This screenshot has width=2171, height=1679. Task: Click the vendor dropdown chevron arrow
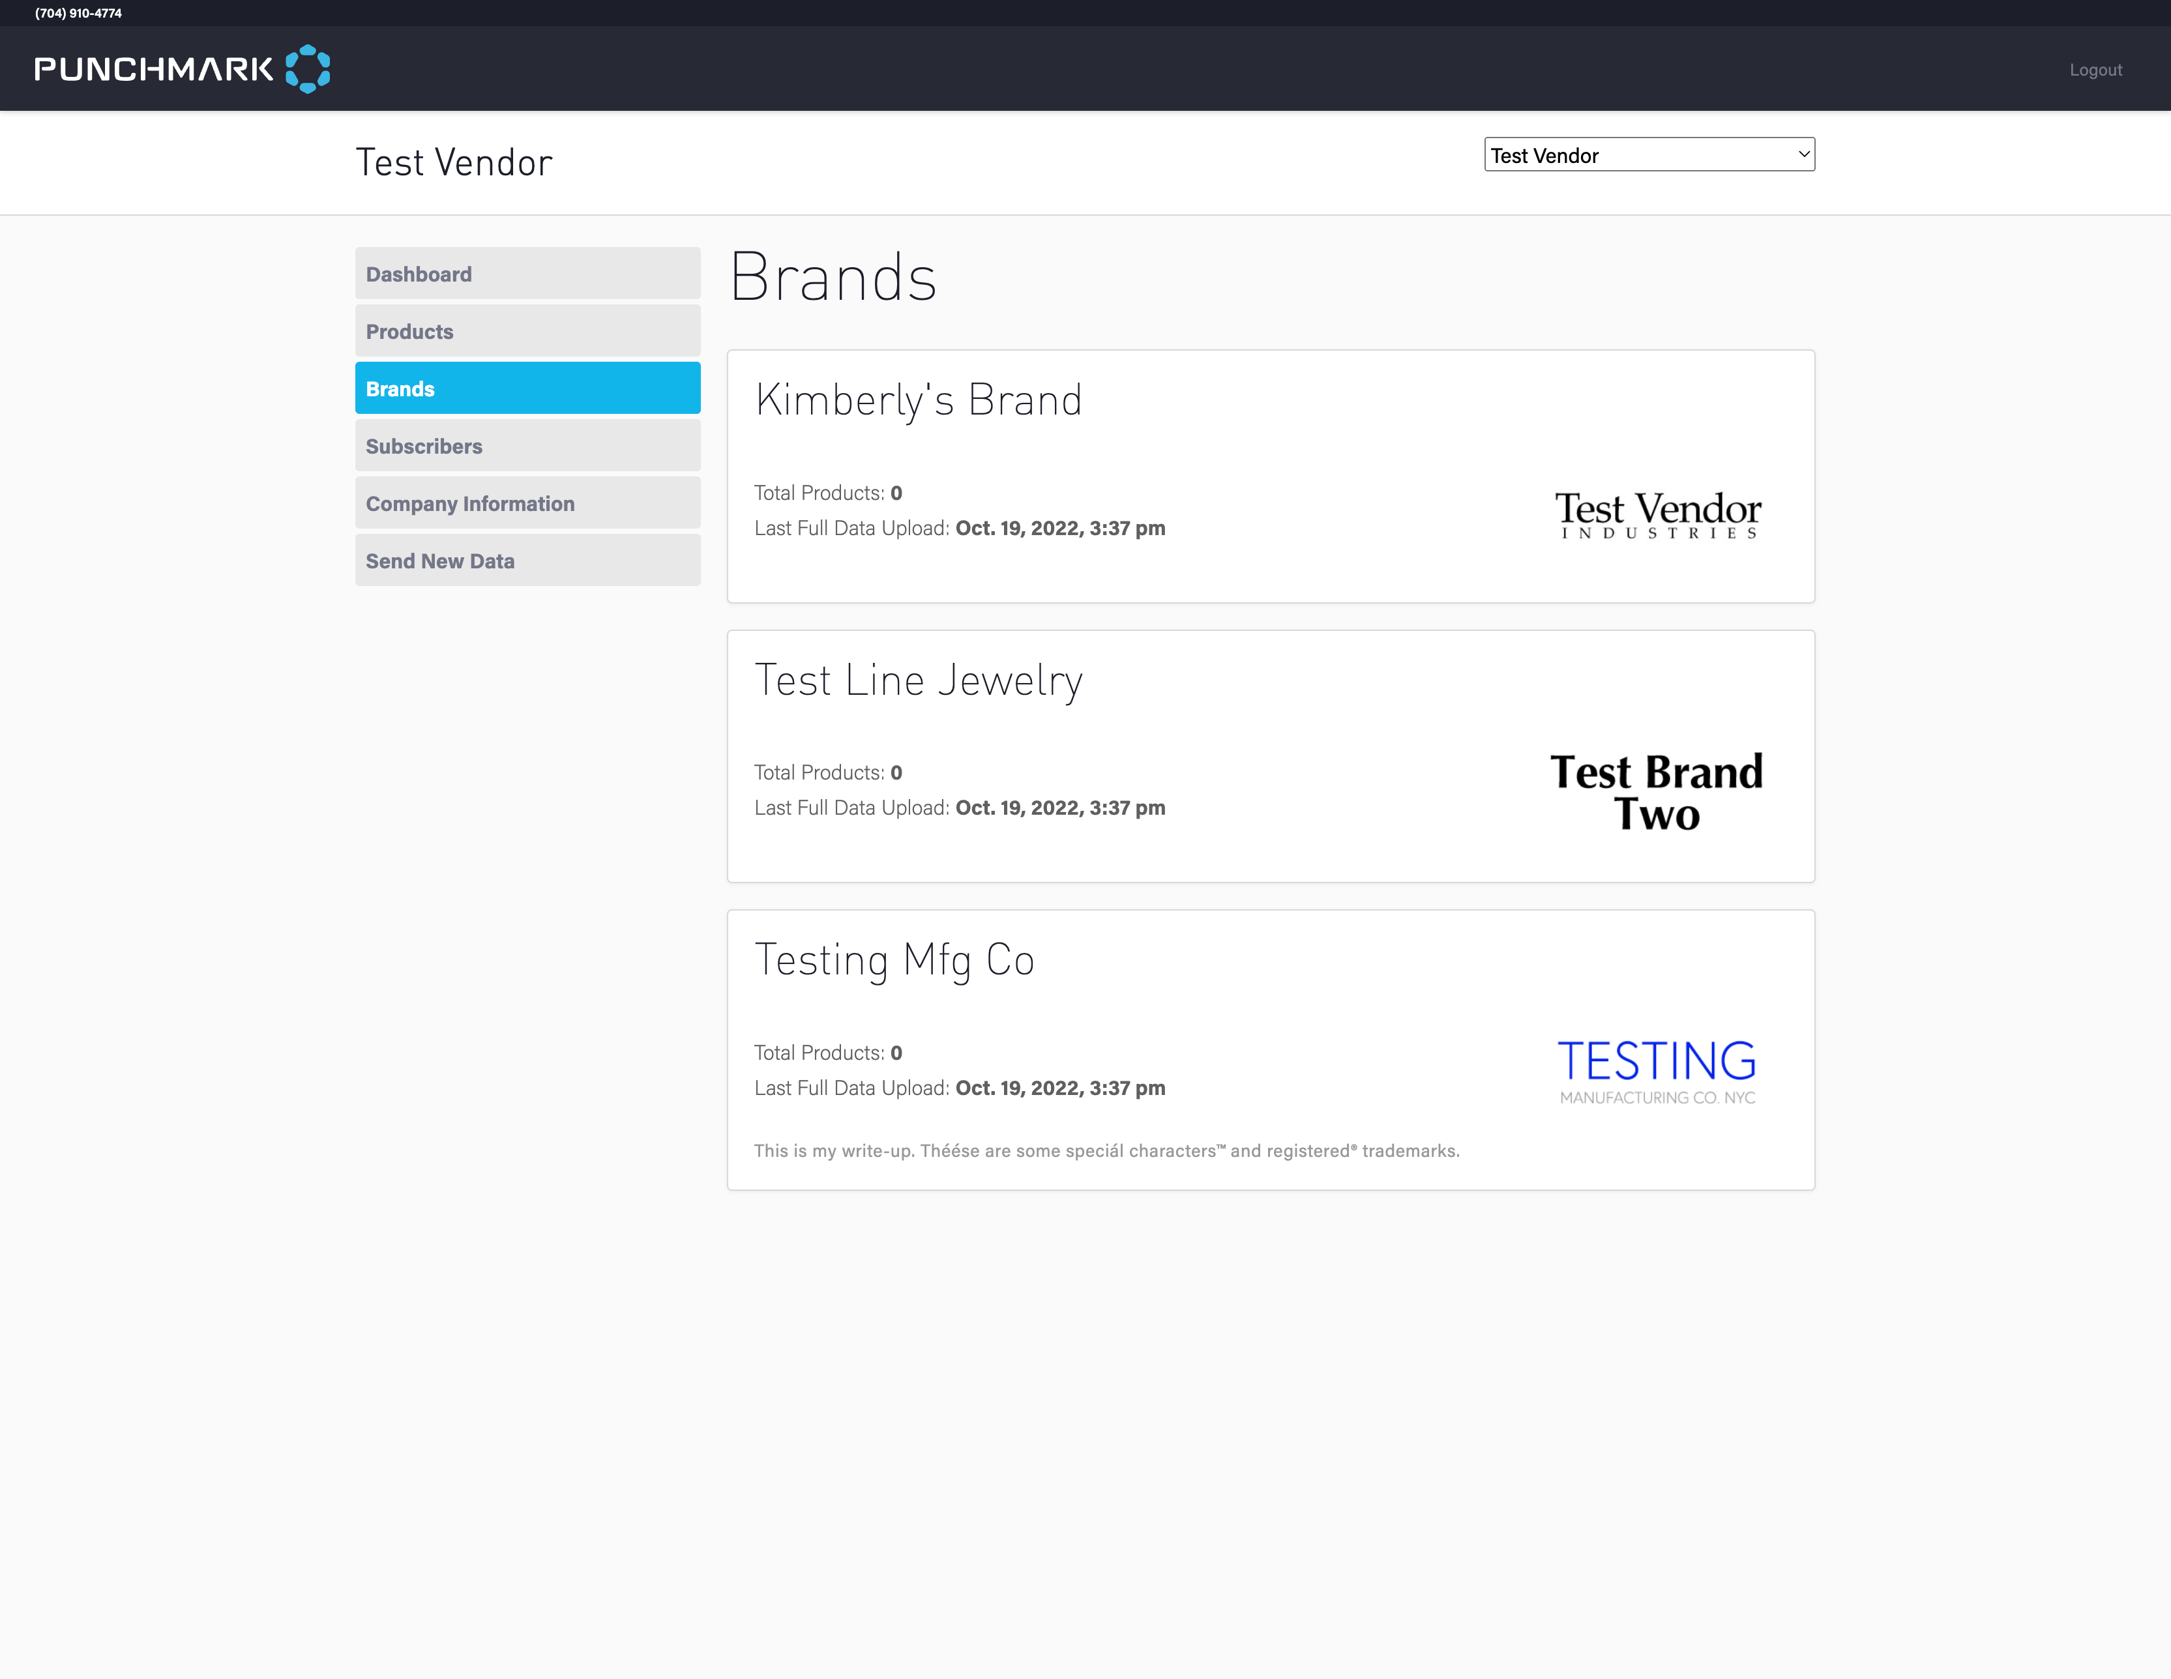[x=1803, y=154]
